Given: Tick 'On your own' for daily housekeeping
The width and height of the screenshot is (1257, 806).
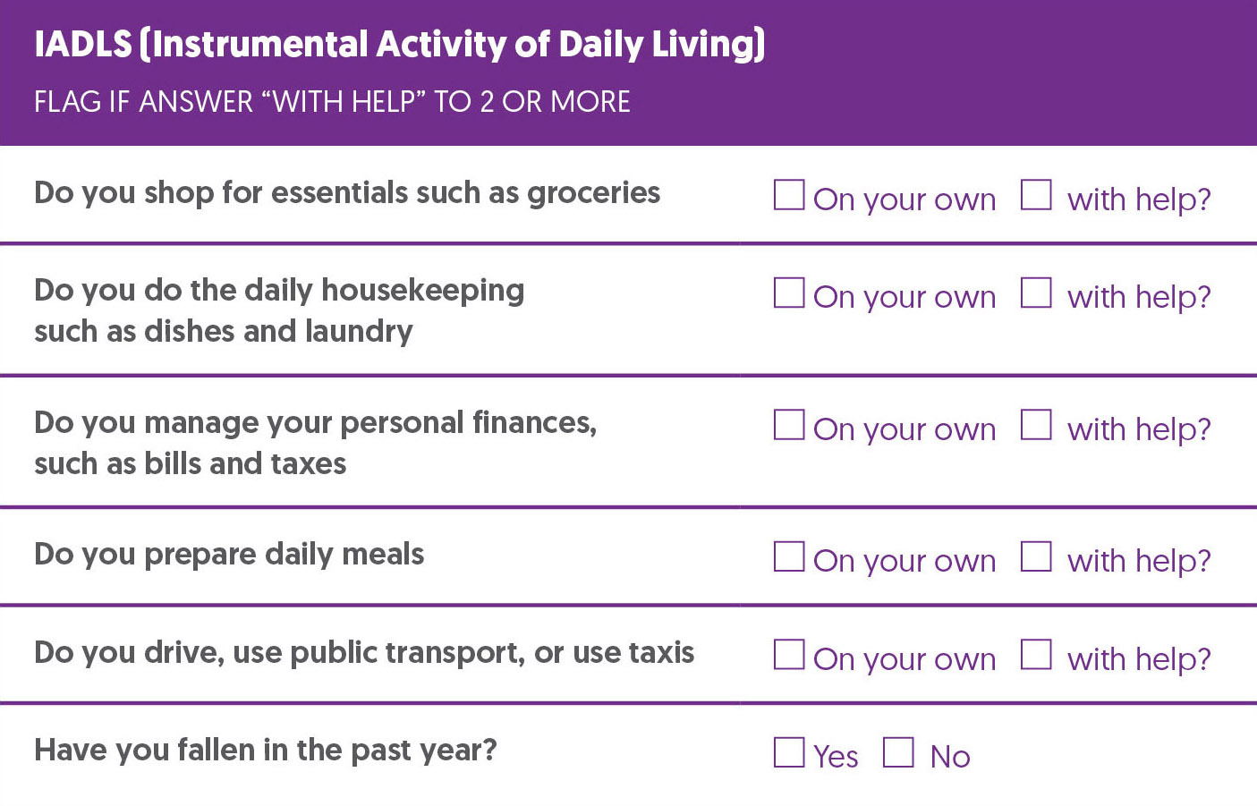Looking at the screenshot, I should click(788, 293).
